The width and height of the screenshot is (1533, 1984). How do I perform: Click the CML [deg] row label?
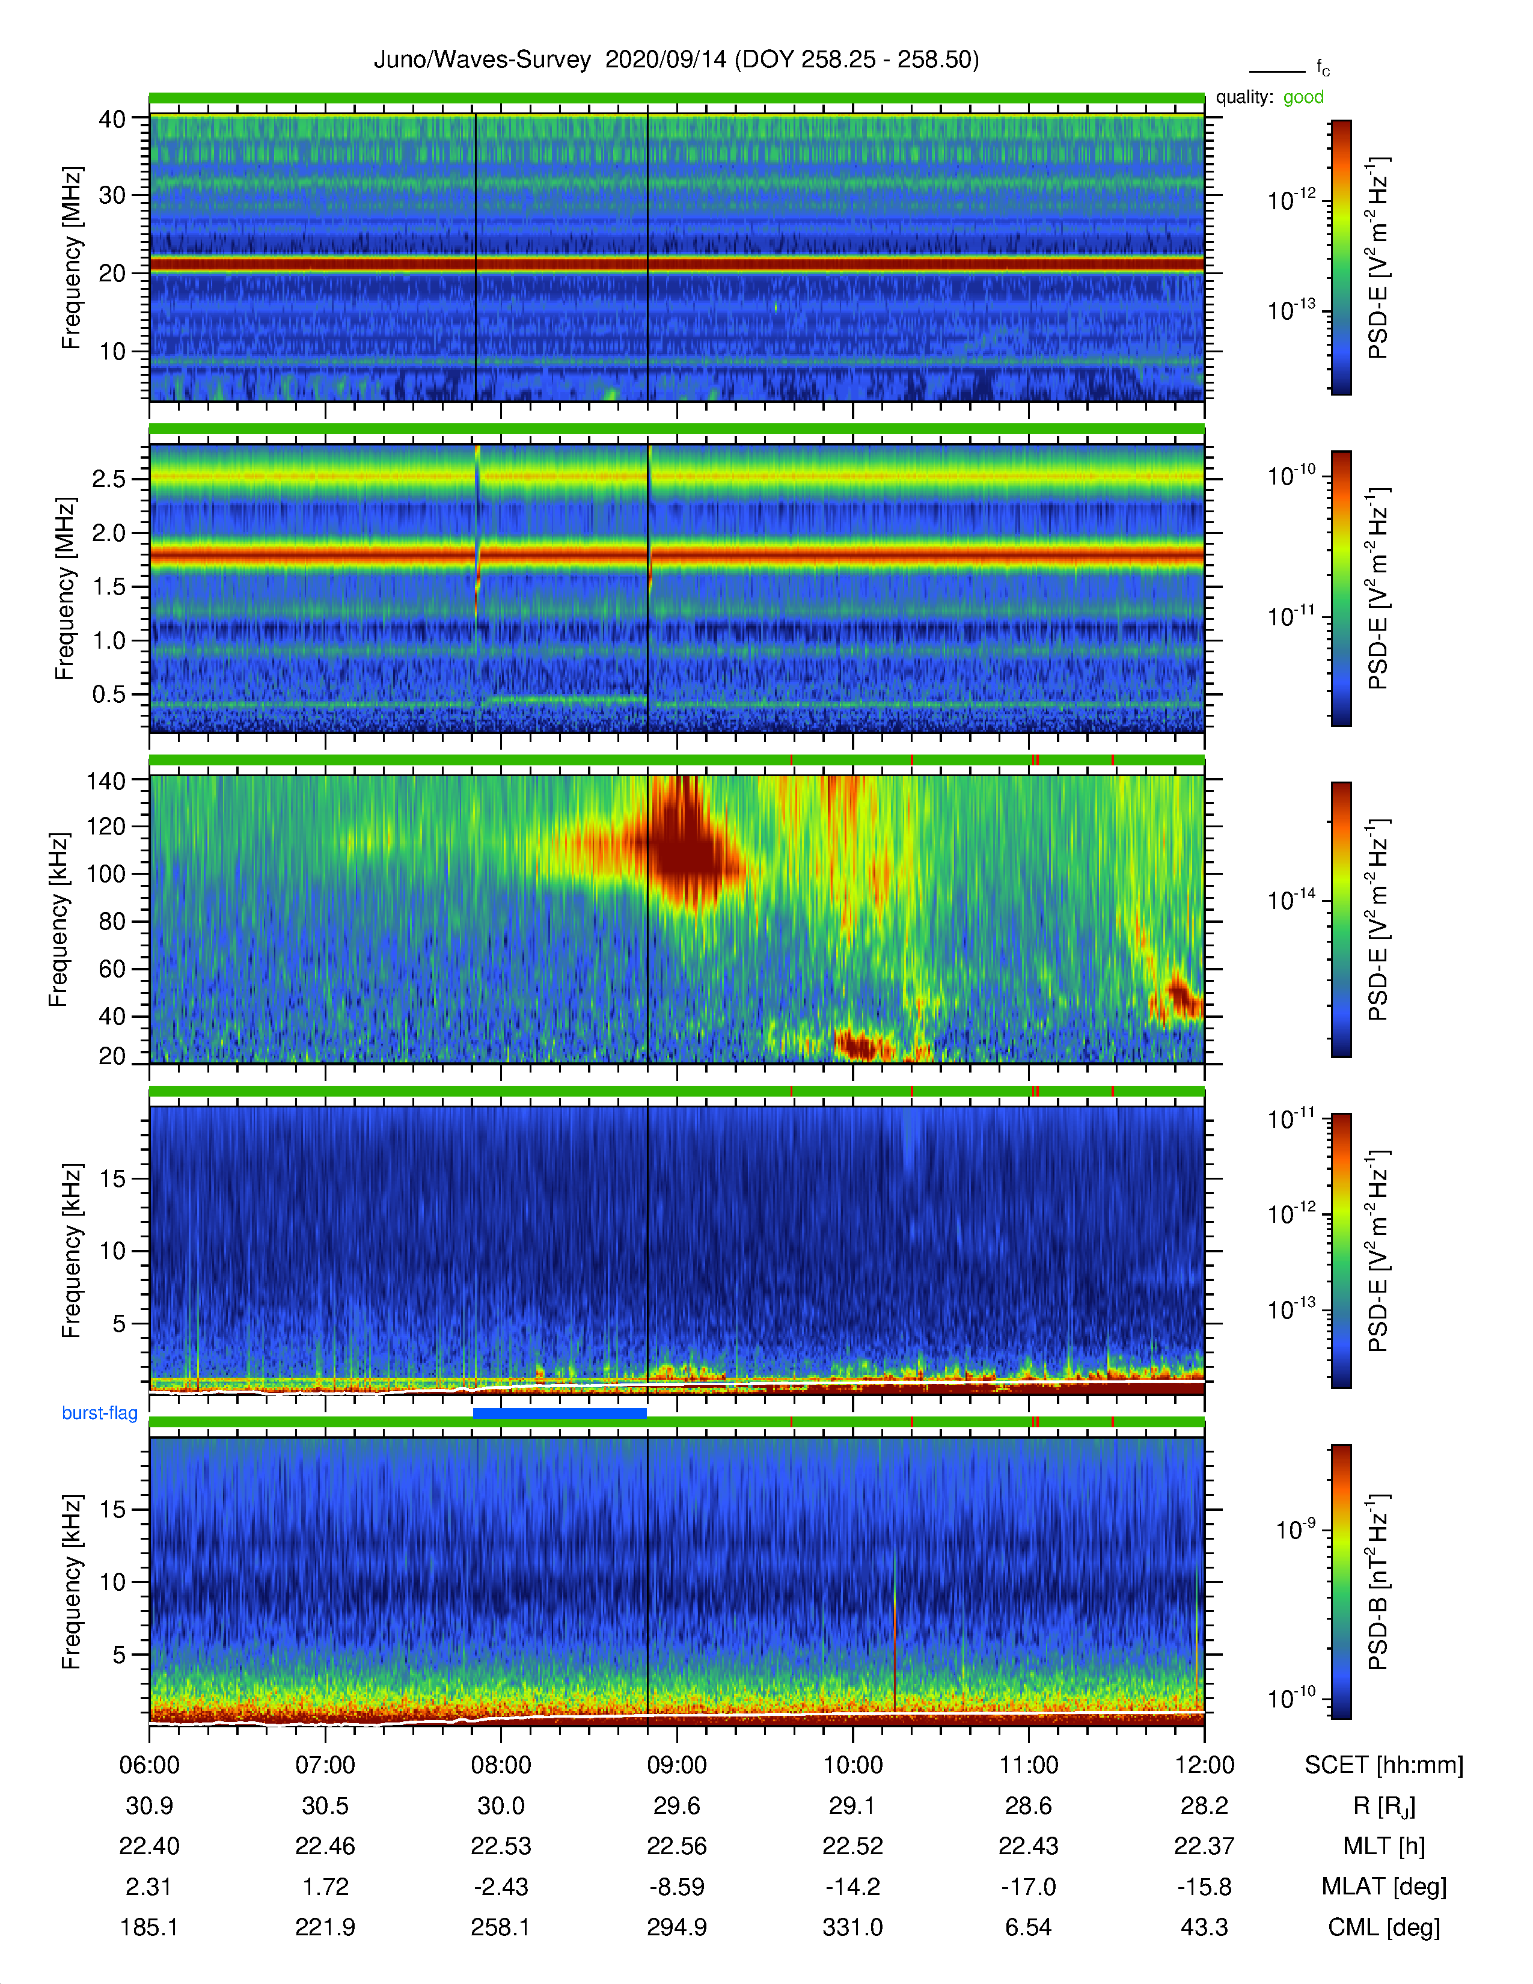pyautogui.click(x=1383, y=1927)
